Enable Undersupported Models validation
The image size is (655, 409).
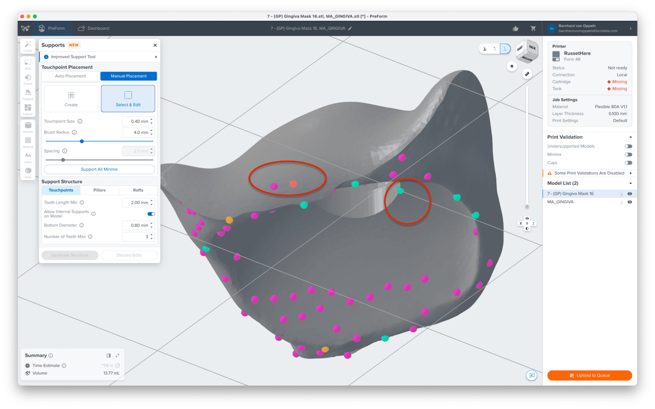[628, 146]
